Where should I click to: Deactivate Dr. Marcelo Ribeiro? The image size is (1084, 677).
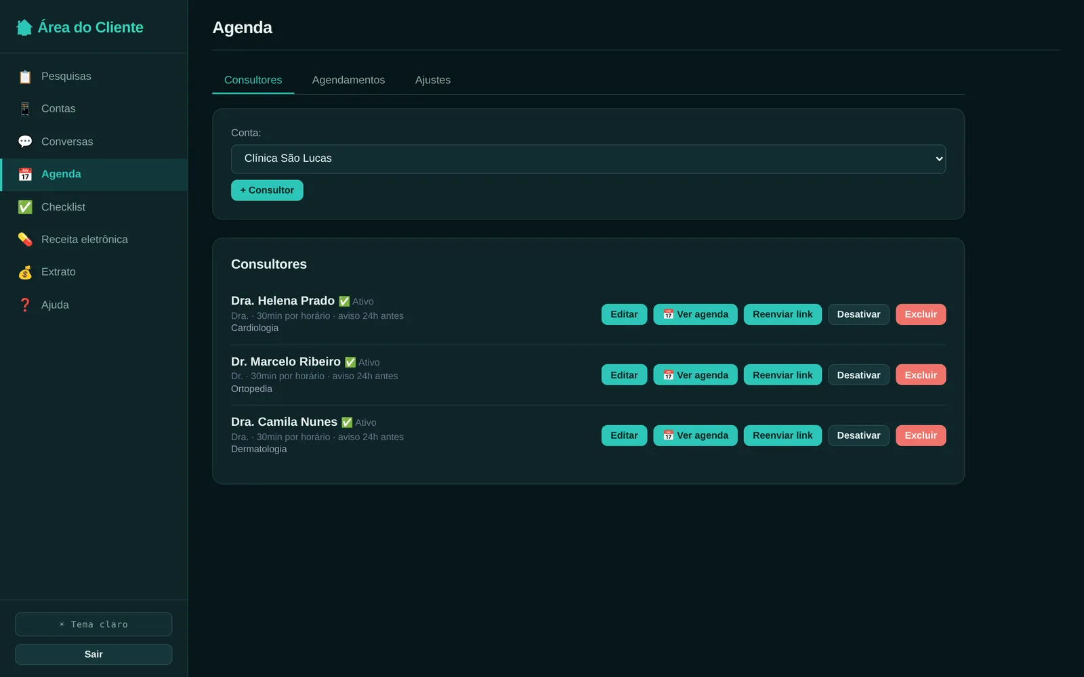click(858, 375)
